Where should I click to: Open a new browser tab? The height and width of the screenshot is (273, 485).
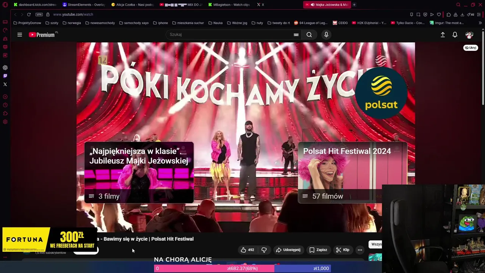(x=354, y=5)
